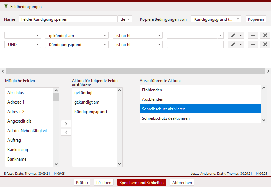Image resolution: width=271 pixels, height=187 pixels.
Task: Select 'Ausblenden' in the action list
Action: [x=153, y=99]
